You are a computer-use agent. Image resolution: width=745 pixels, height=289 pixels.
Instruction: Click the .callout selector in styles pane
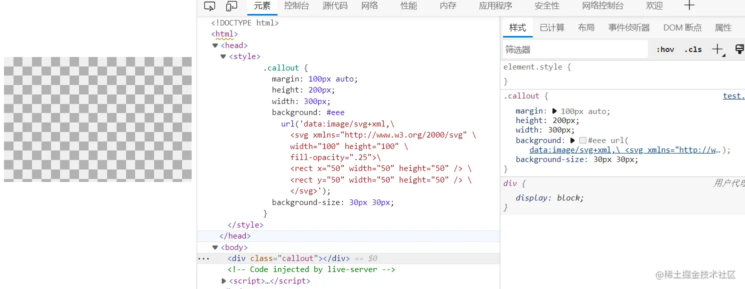[521, 96]
